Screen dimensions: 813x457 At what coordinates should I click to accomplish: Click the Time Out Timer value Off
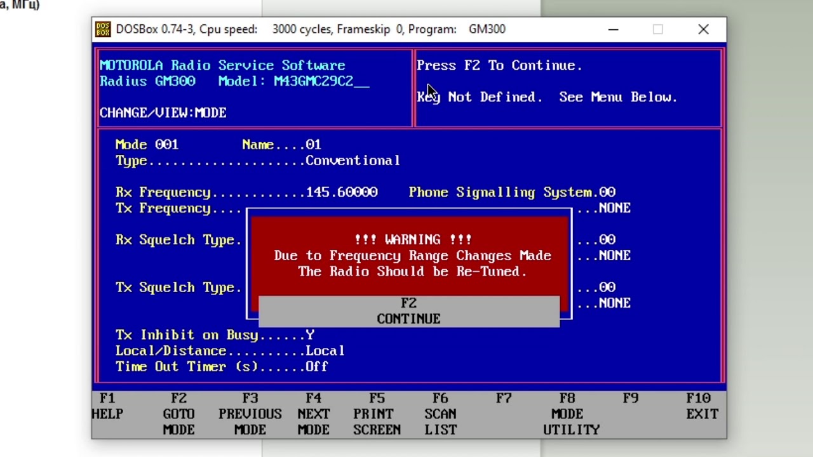point(317,367)
